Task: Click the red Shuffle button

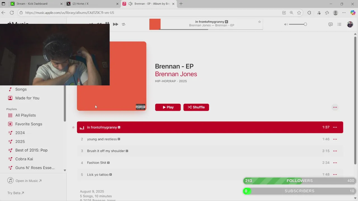Action: click(196, 107)
